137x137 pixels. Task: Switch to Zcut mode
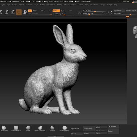click(x=71, y=11)
